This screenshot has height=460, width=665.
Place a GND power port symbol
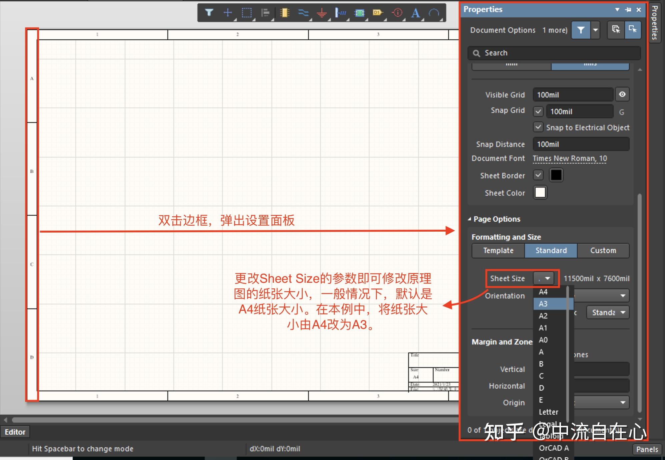point(322,13)
